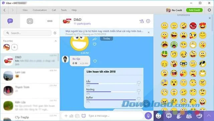Compose a new message with pencil icon
The image size is (214, 121).
tap(55, 33)
